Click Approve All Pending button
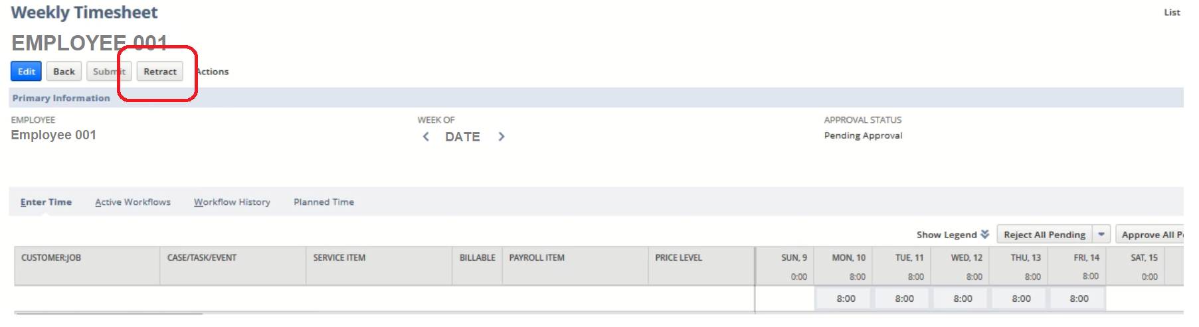This screenshot has height=327, width=1199. pyautogui.click(x=1150, y=234)
